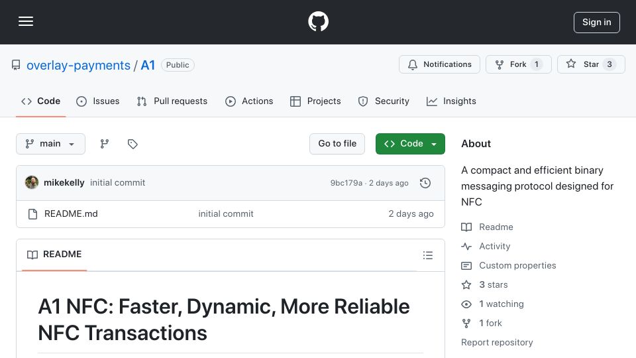Click the pulse icon beside Activity

(466, 247)
